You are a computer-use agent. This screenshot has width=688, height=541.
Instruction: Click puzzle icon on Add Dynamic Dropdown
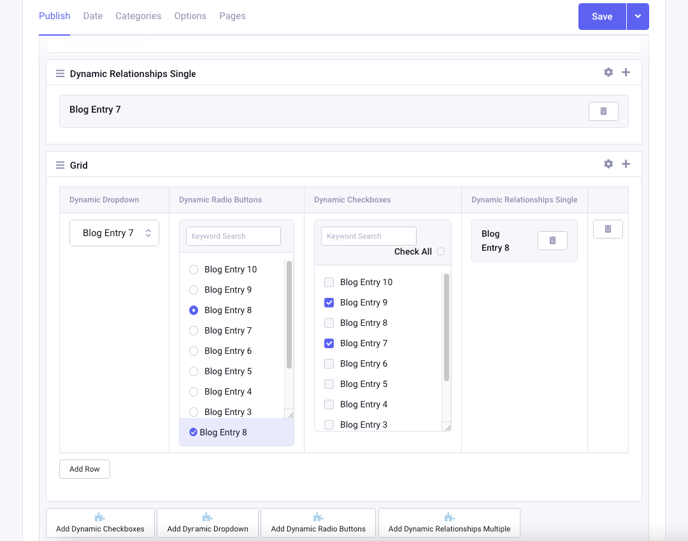tap(207, 517)
